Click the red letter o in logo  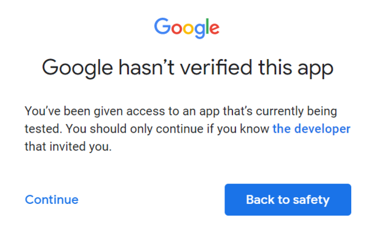pyautogui.click(x=177, y=29)
